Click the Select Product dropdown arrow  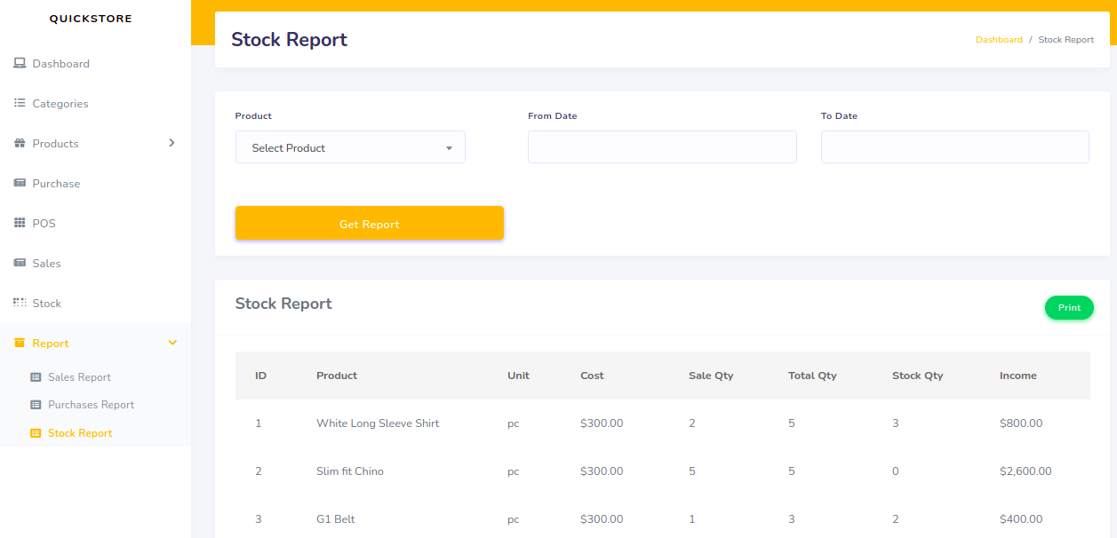click(x=449, y=148)
